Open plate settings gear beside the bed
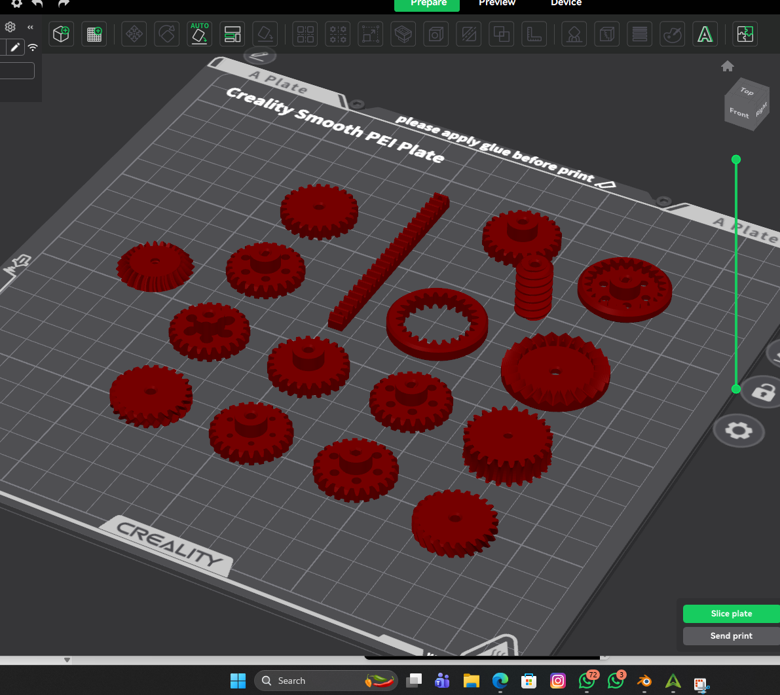 pyautogui.click(x=739, y=431)
